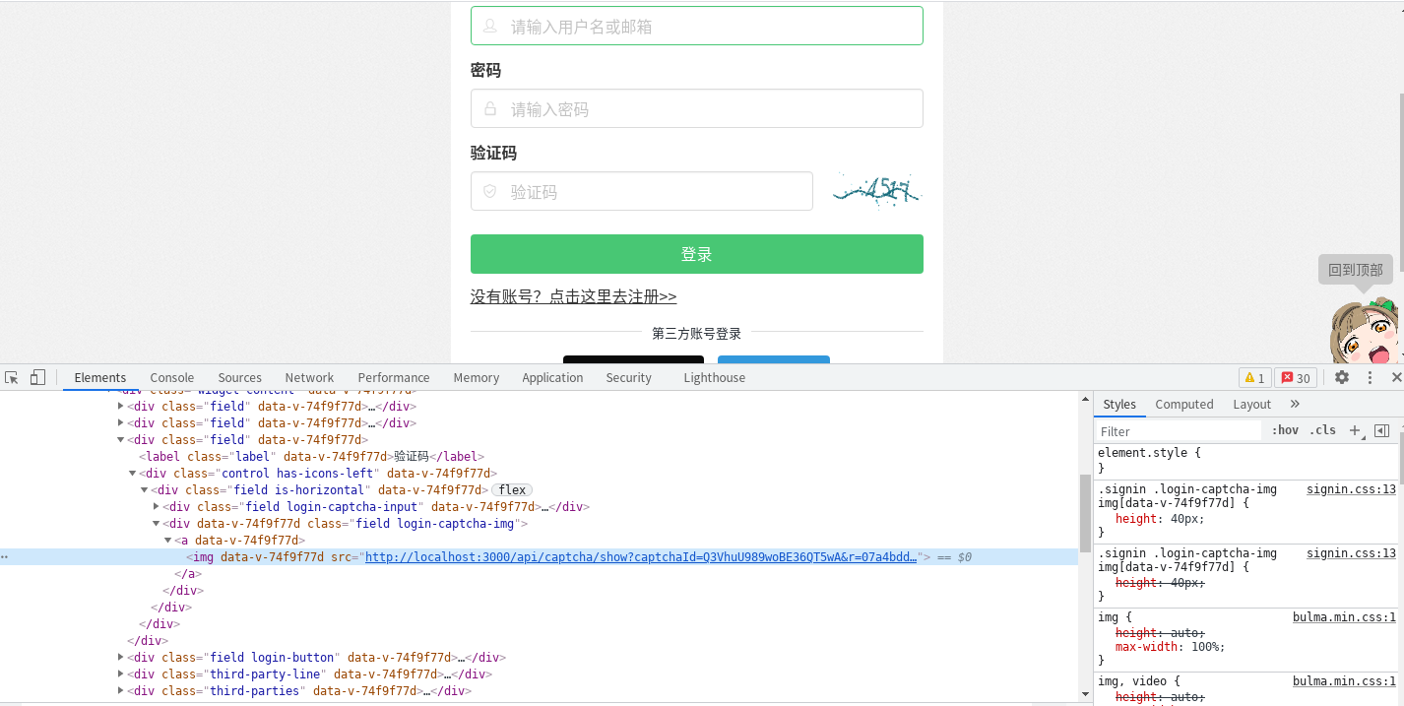Image resolution: width=1404 pixels, height=706 pixels.
Task: Click the 'max-width: 100%;' declaration
Action: click(x=1170, y=647)
